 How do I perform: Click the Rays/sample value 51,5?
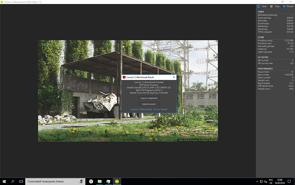click(x=291, y=83)
